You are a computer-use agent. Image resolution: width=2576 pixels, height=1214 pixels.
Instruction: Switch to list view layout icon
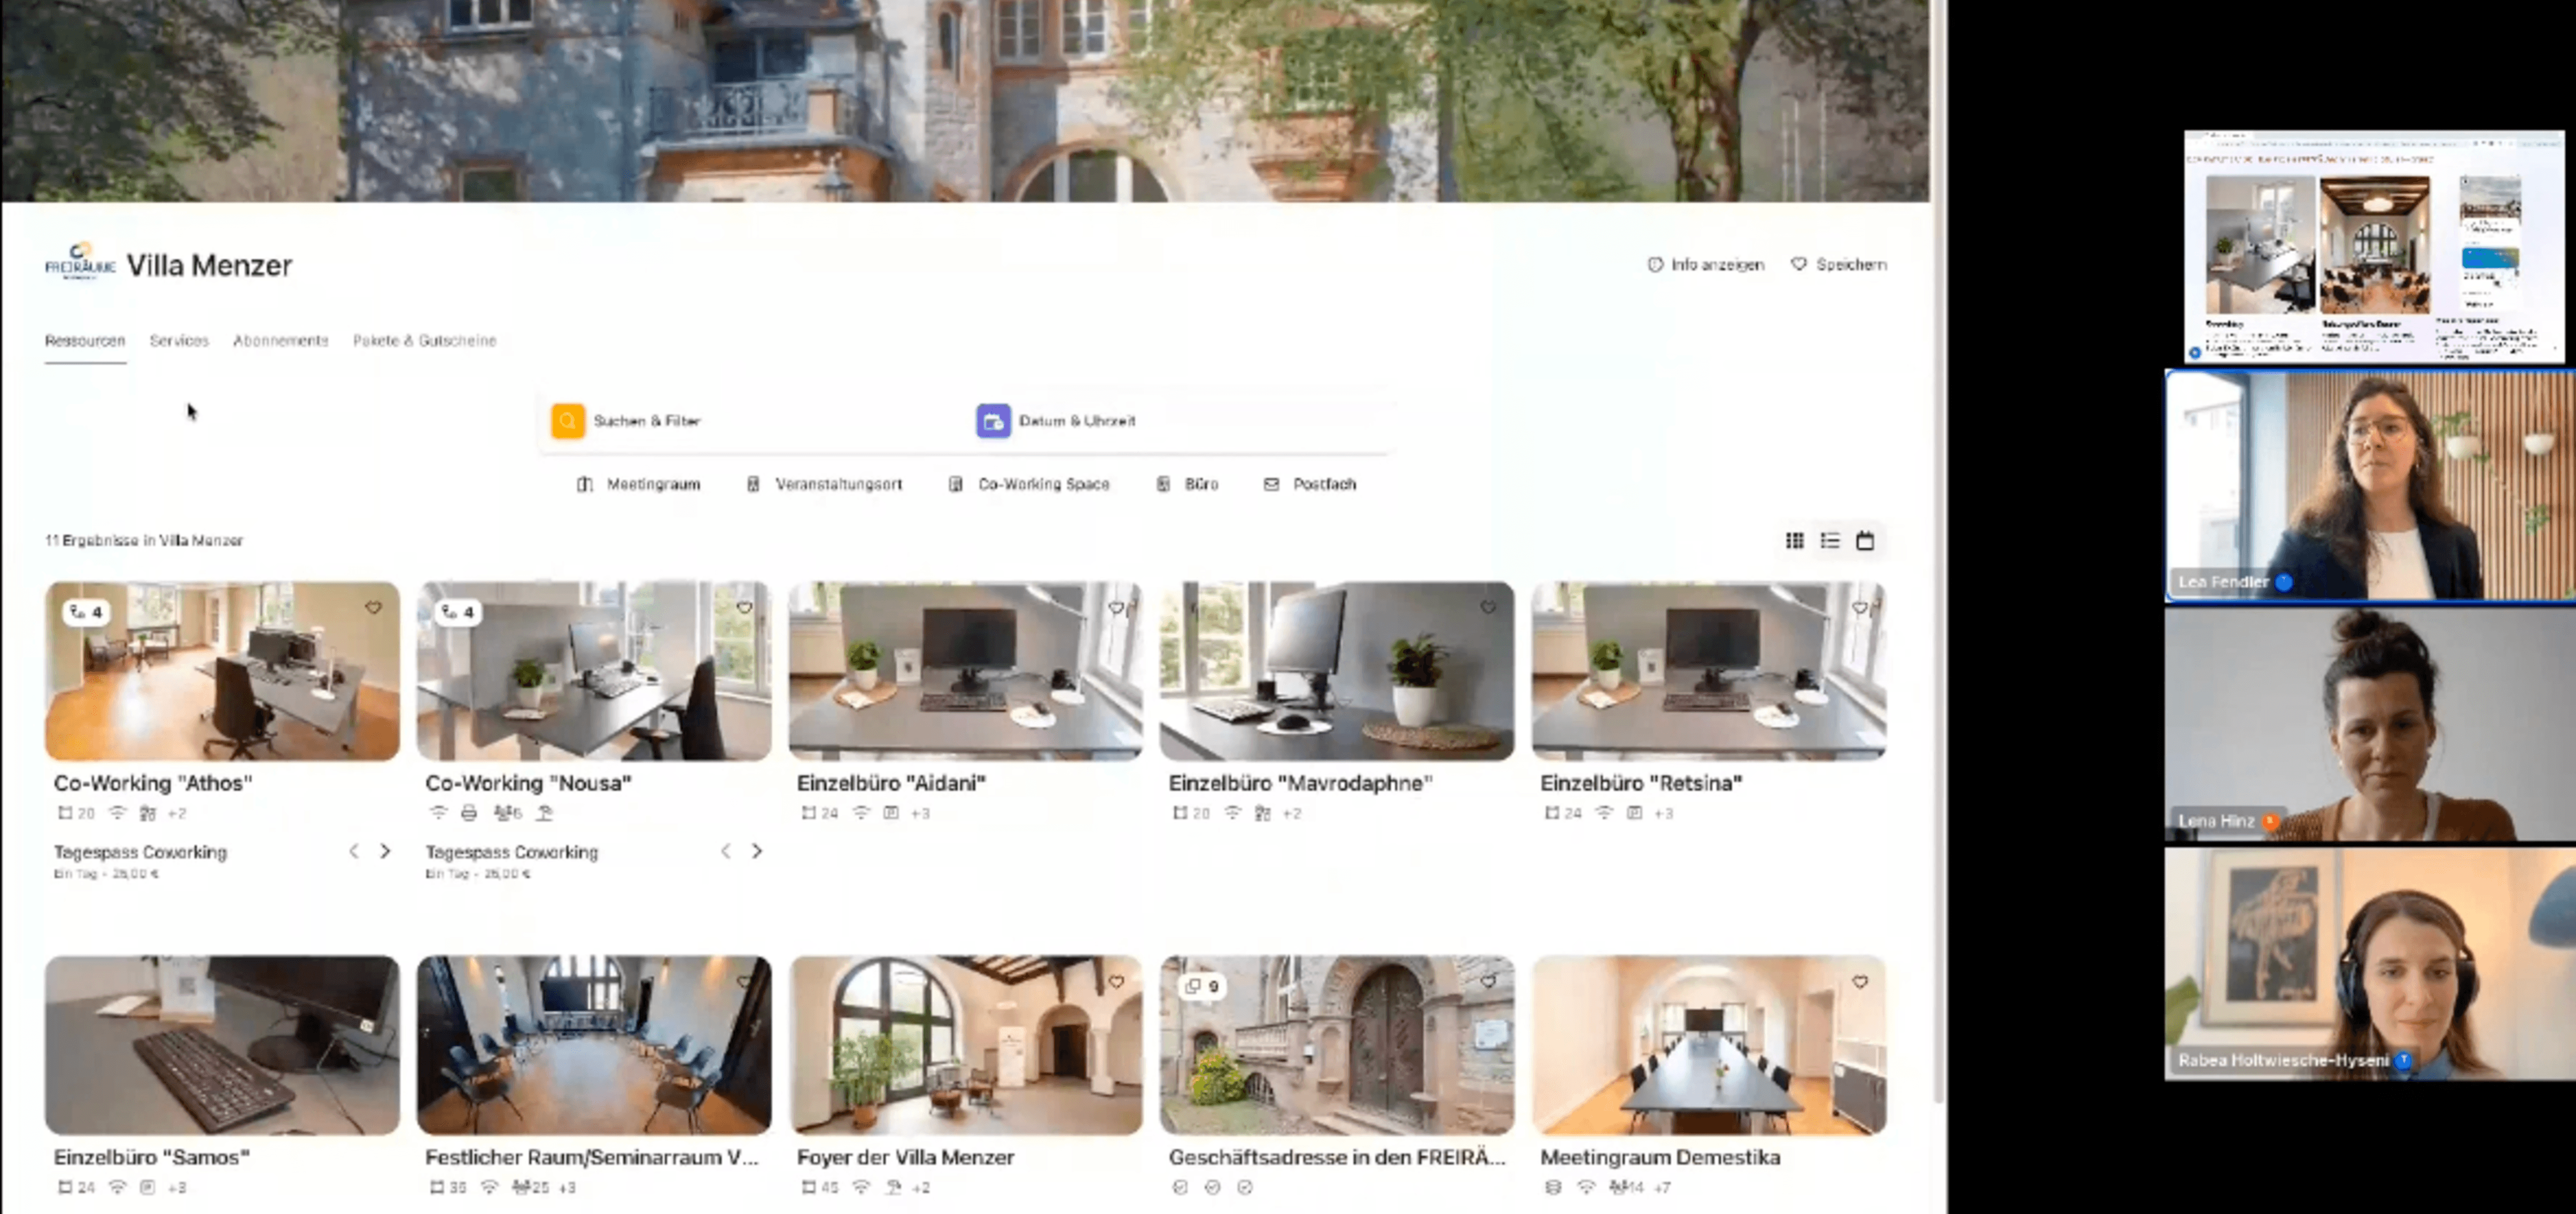1829,541
